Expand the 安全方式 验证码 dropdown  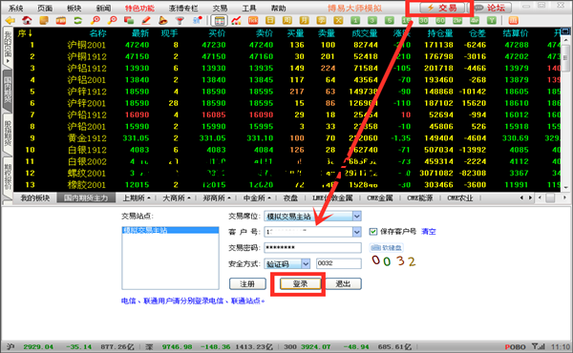tap(306, 263)
